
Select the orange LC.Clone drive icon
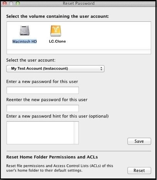pos(56,31)
